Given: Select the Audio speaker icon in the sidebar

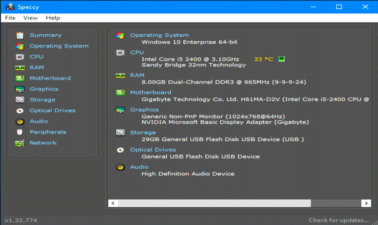Looking at the screenshot, I should point(19,121).
